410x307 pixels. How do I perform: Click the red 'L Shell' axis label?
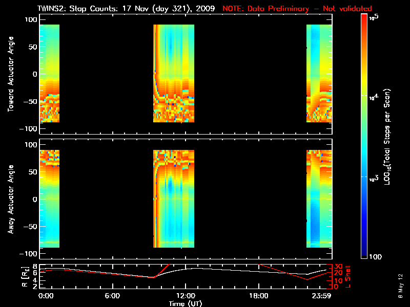tap(348, 277)
